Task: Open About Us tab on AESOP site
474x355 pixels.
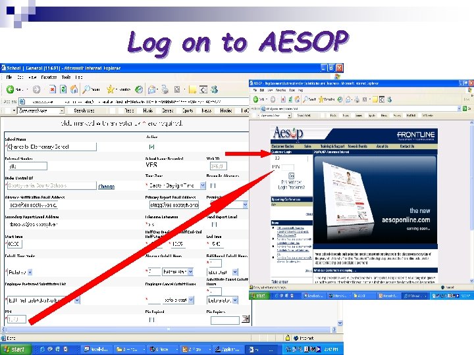Action: pyautogui.click(x=382, y=146)
